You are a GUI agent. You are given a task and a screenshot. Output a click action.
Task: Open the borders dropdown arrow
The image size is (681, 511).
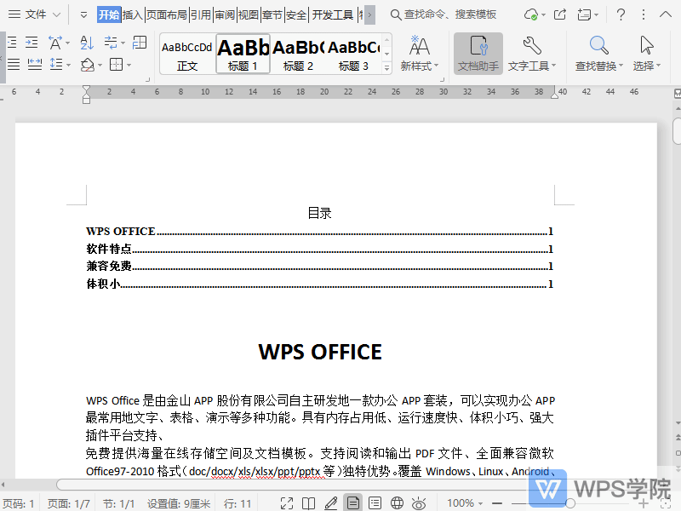click(129, 66)
